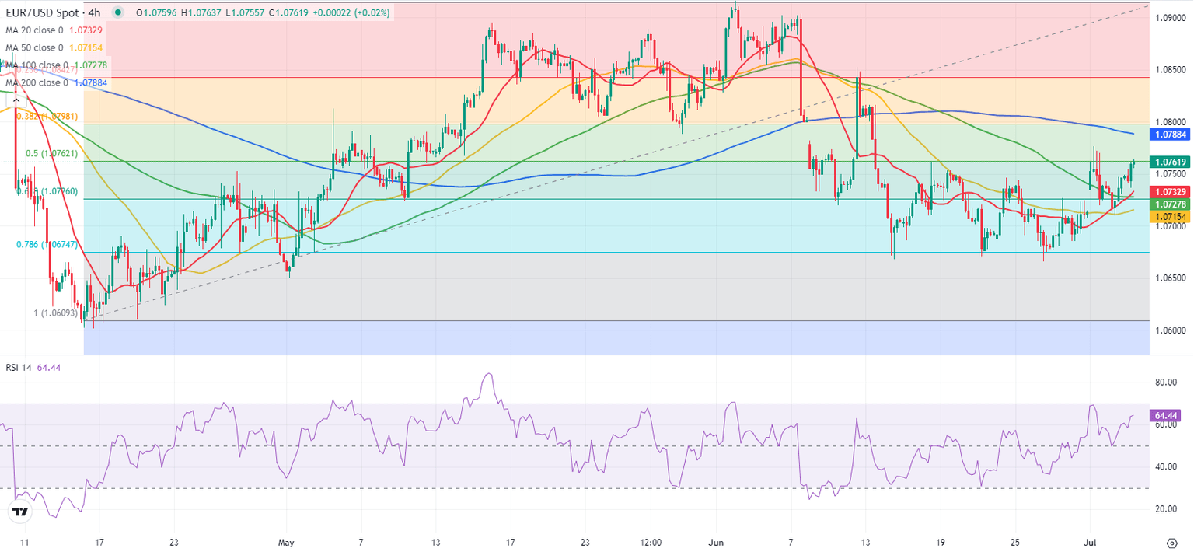
Task: Click the 1 (1.06093) Fibonacci level label
Action: coord(56,313)
